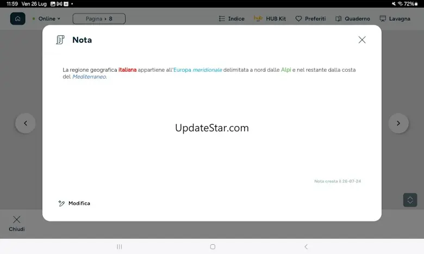The height and width of the screenshot is (254, 424).
Task: Go to the home screen icon
Action: pos(17,18)
